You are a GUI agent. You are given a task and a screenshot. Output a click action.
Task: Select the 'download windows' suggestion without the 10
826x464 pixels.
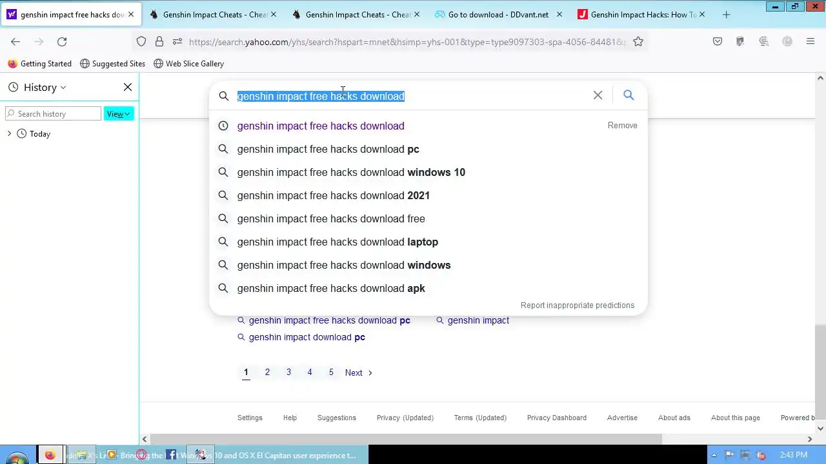(428, 265)
